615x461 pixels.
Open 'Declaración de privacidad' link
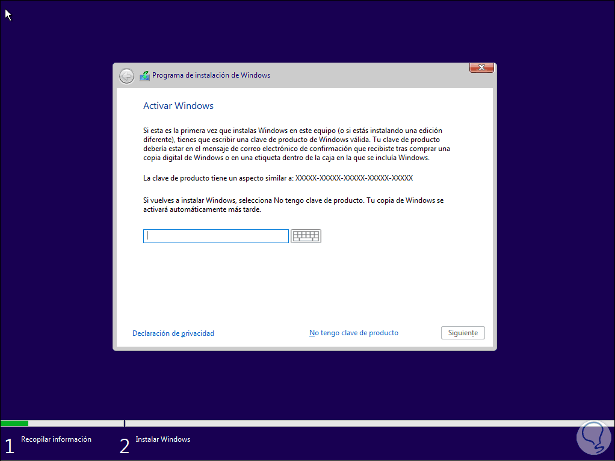coord(173,333)
